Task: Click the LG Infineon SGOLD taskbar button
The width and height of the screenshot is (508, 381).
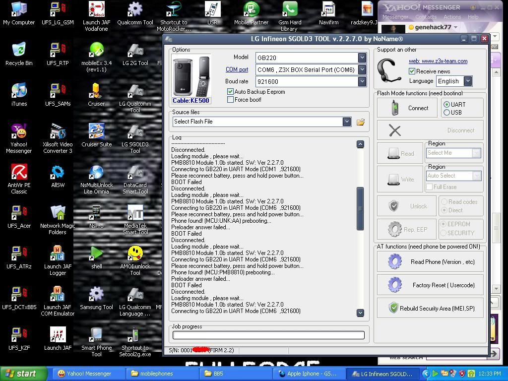Action: click(x=383, y=374)
